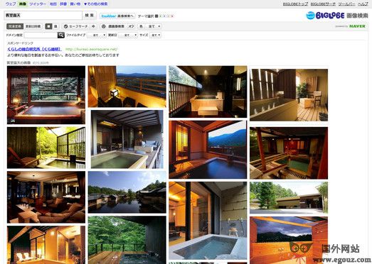This screenshot has width=372, height=264.
Task: Open thumbnail of wooden bath under dusk sky
Action: 289,241
